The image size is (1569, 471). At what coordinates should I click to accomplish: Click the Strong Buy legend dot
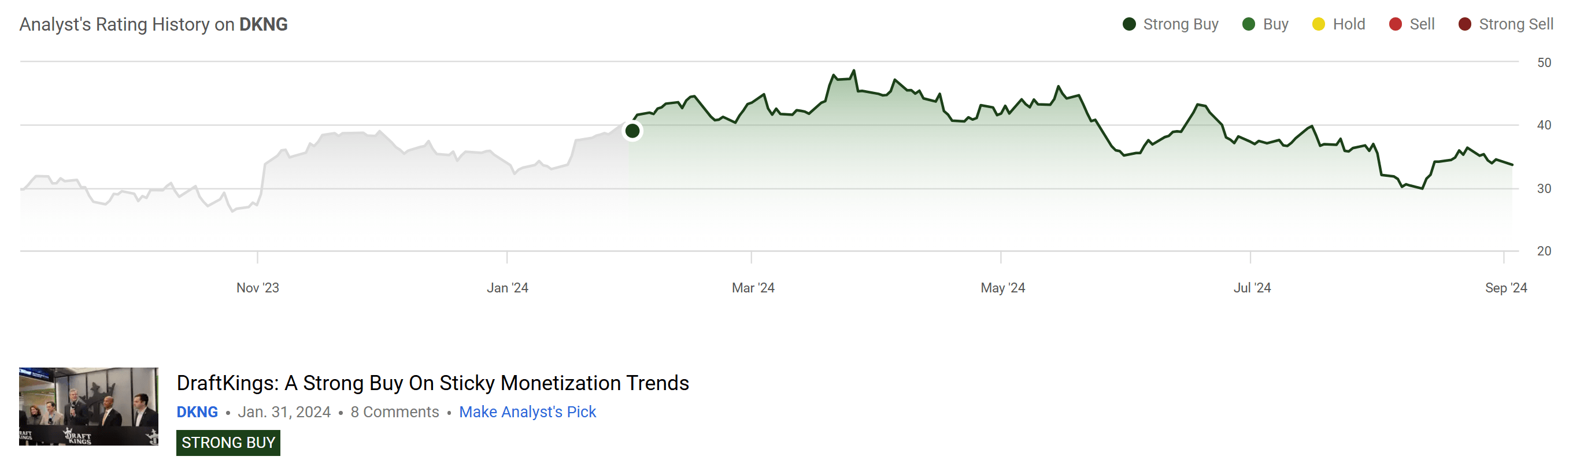click(x=1128, y=24)
